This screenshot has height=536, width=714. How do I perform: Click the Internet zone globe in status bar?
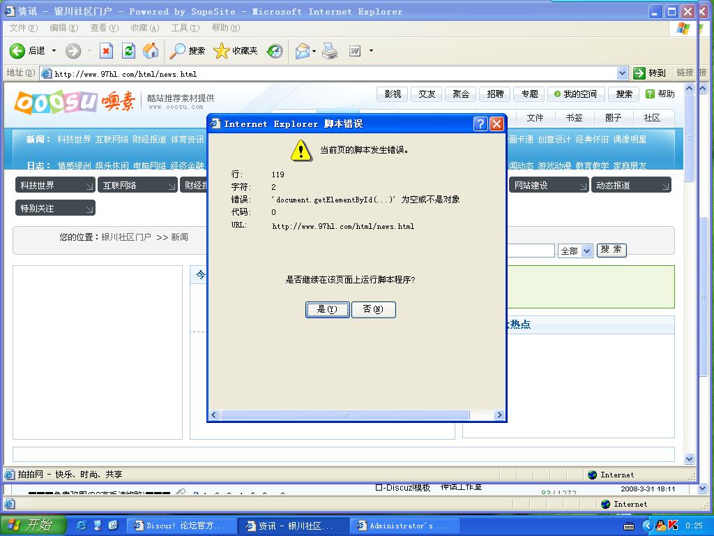coord(593,475)
